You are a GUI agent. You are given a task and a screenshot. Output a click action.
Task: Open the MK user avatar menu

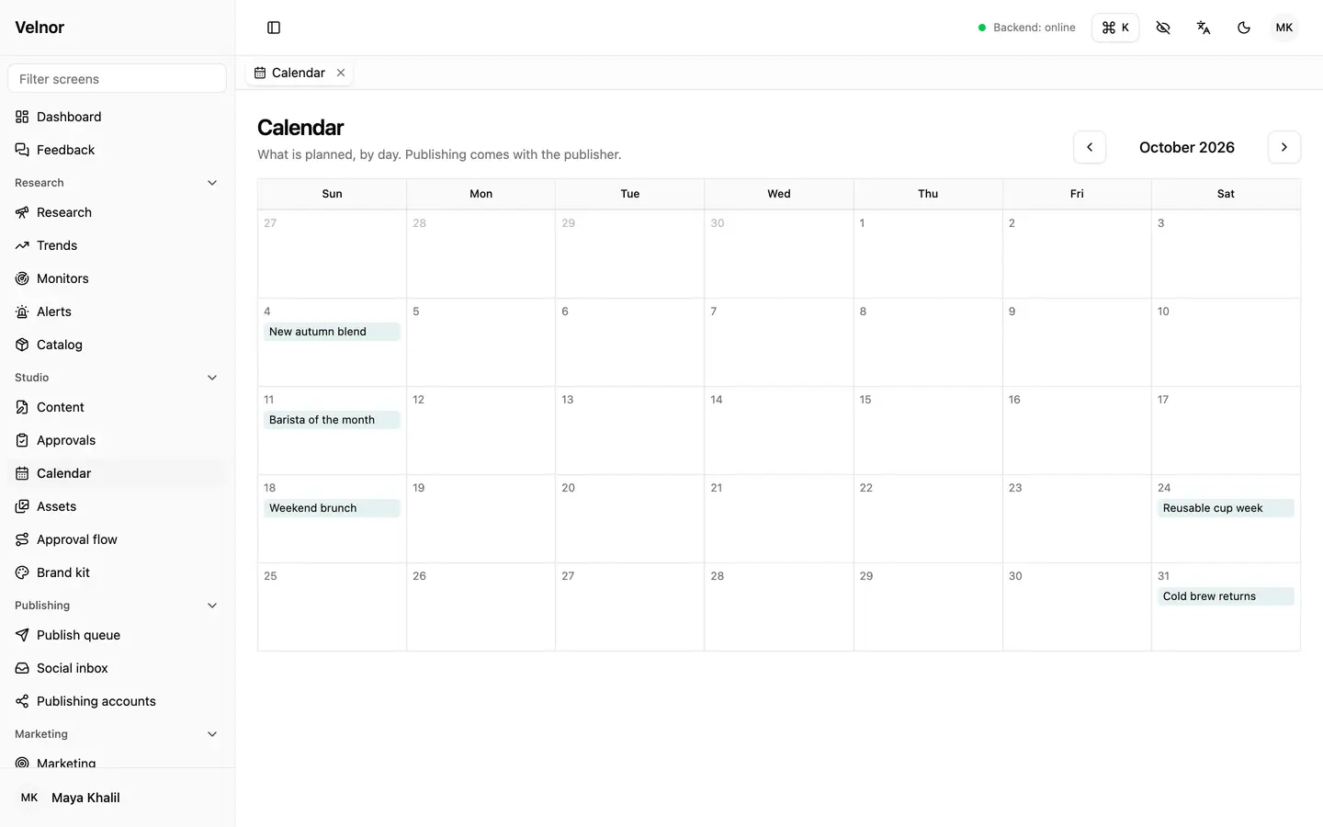tap(1284, 28)
